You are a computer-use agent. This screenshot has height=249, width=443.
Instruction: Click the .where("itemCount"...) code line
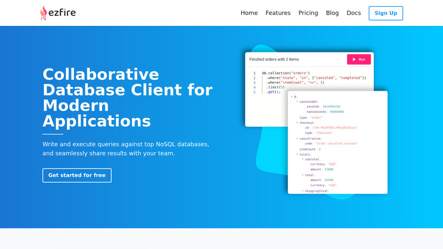[295, 82]
